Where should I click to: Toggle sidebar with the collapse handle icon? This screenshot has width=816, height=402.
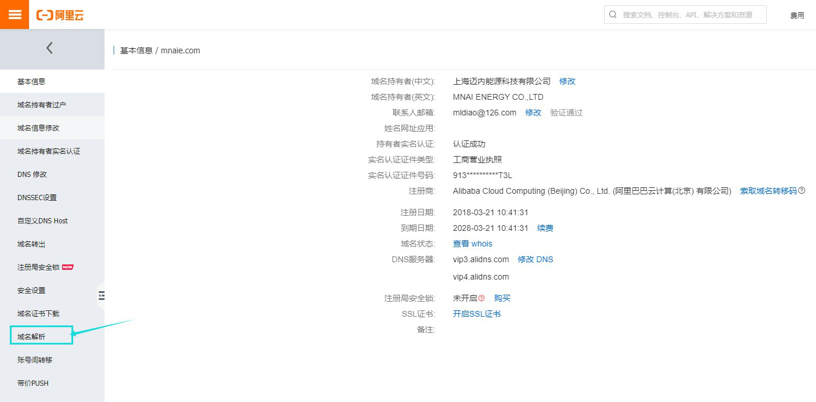[102, 296]
